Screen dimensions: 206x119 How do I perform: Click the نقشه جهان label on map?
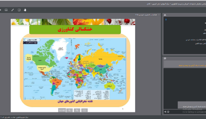coord(32,40)
